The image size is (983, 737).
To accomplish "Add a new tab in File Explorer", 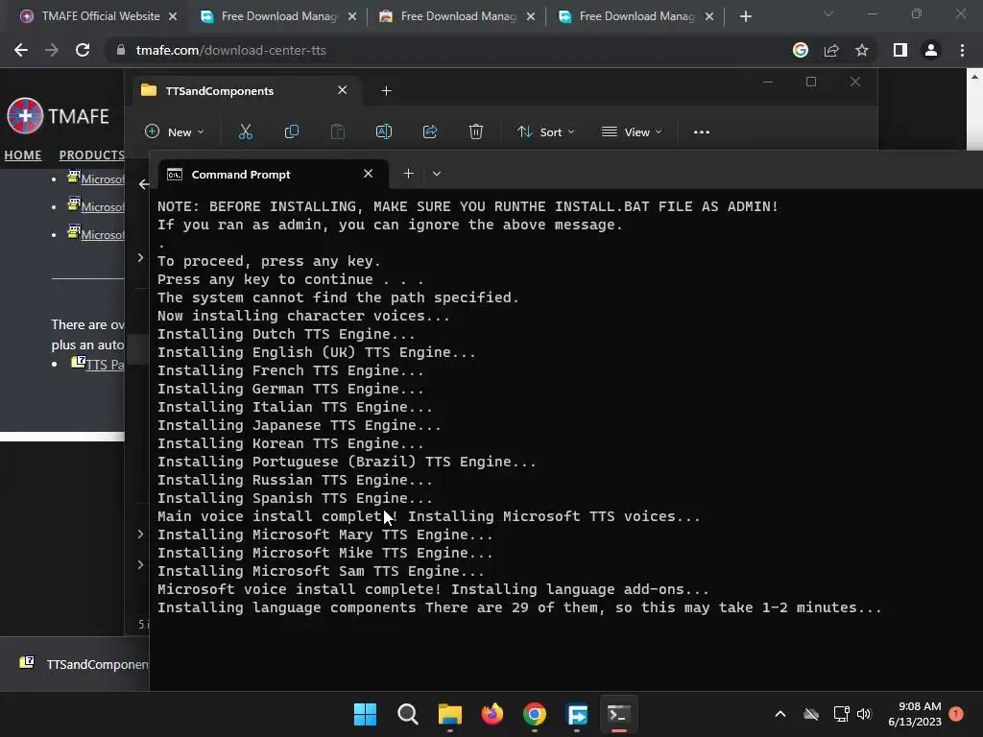I will (386, 91).
